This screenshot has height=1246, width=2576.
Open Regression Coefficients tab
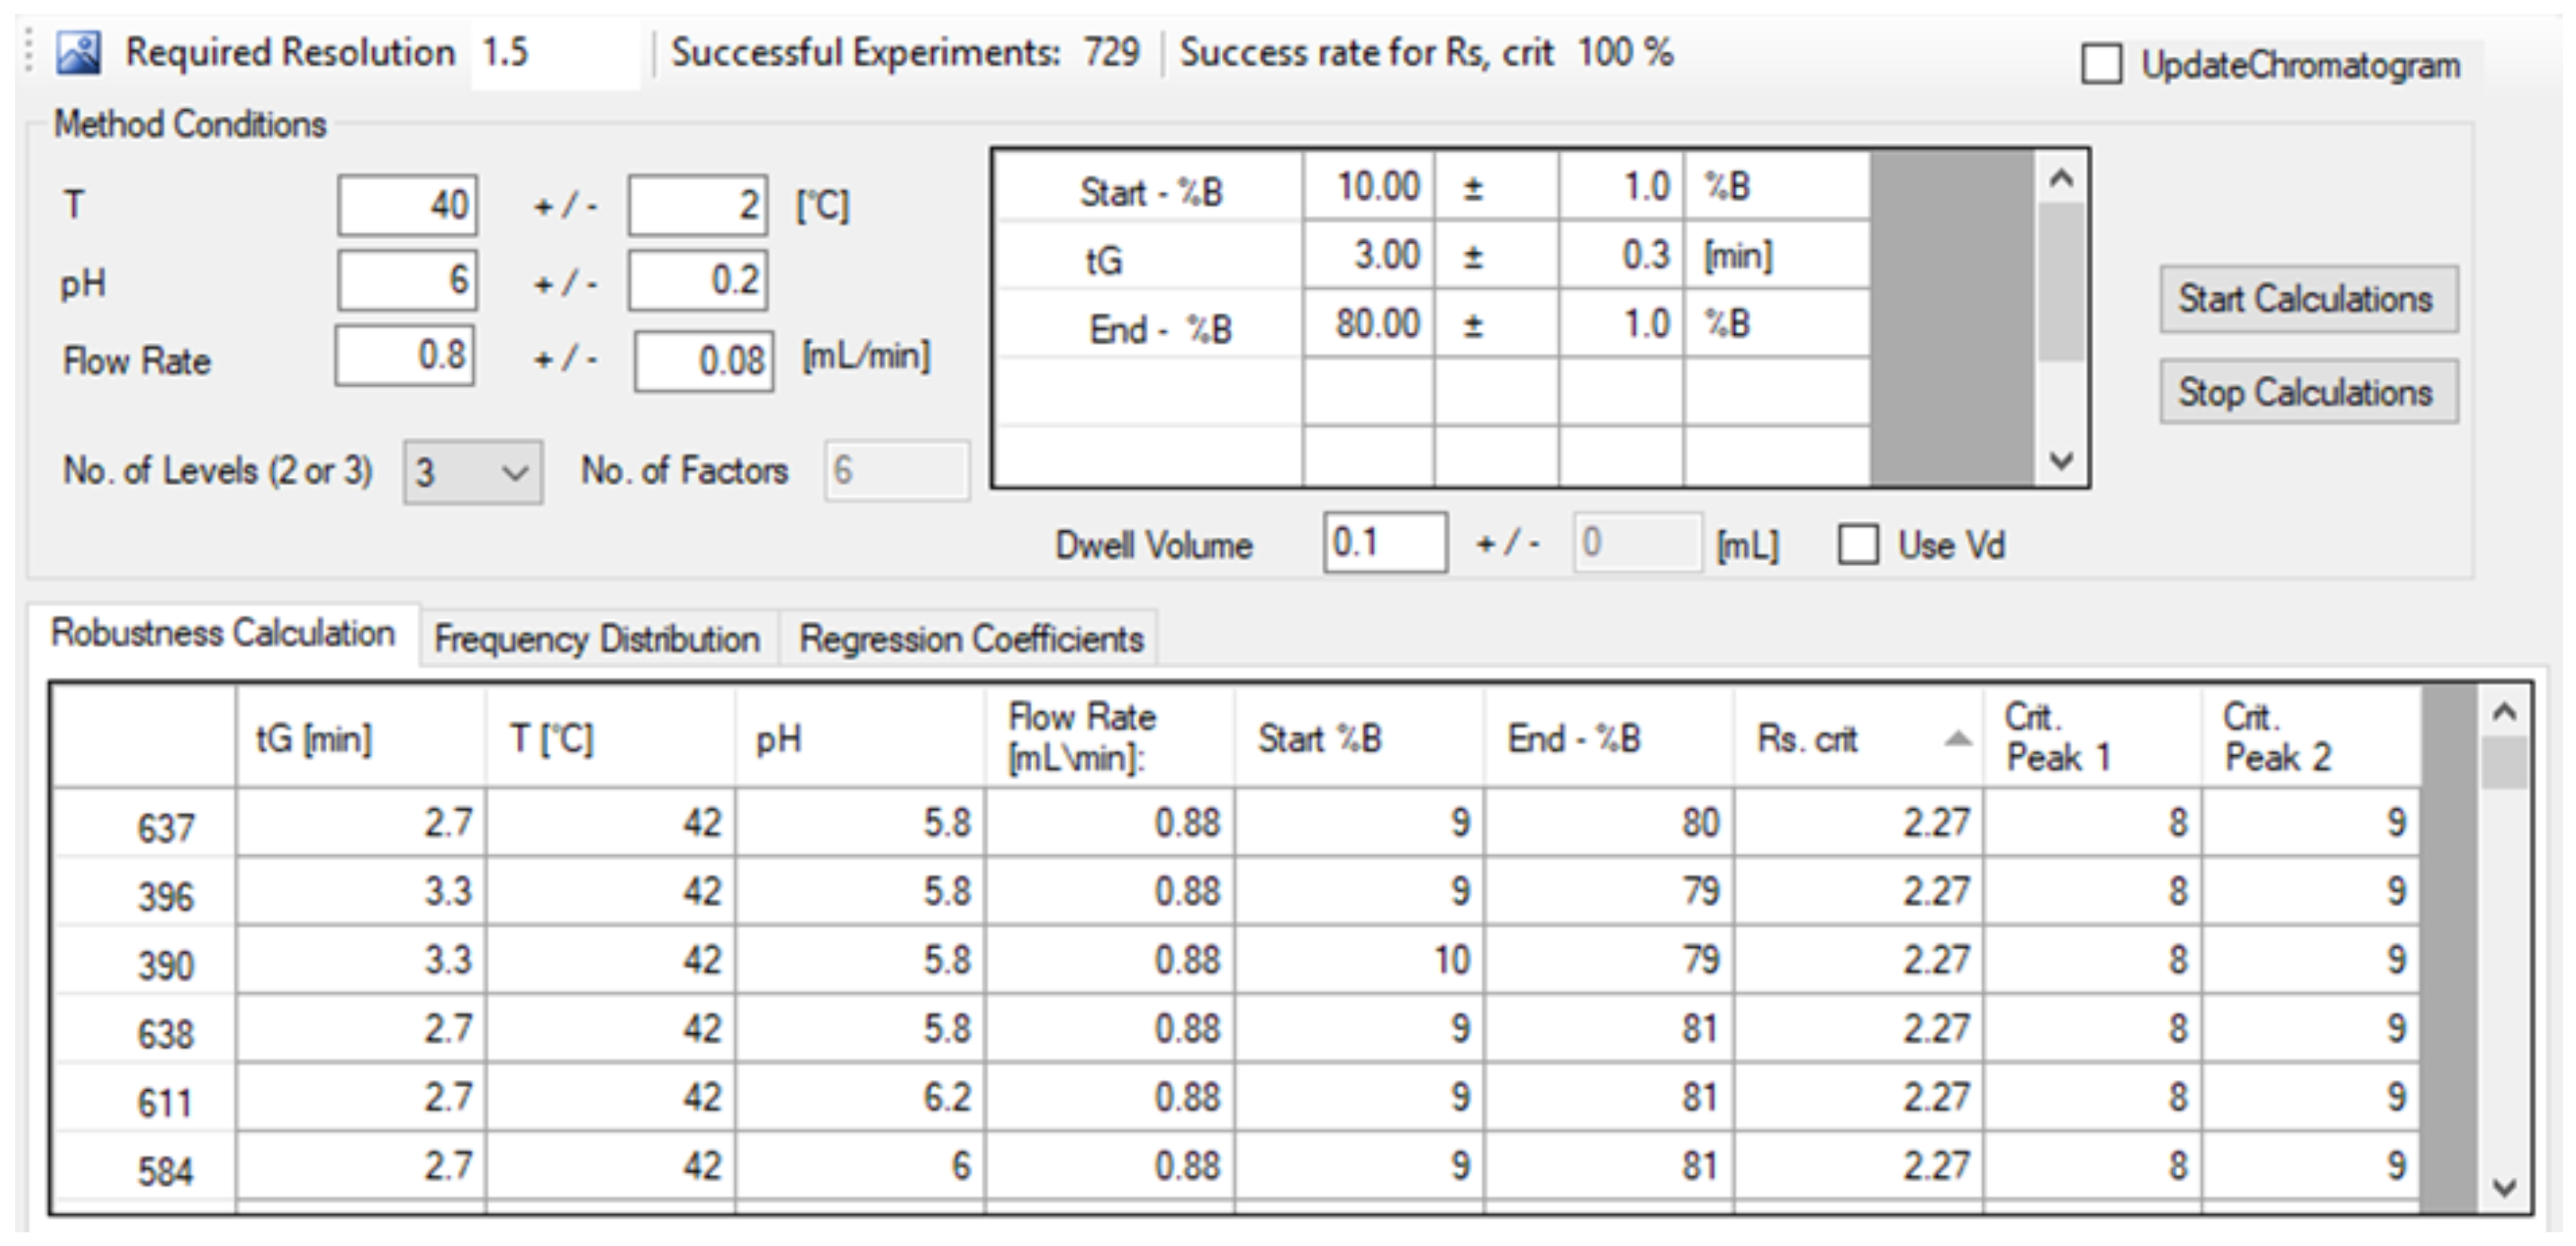[x=970, y=639]
